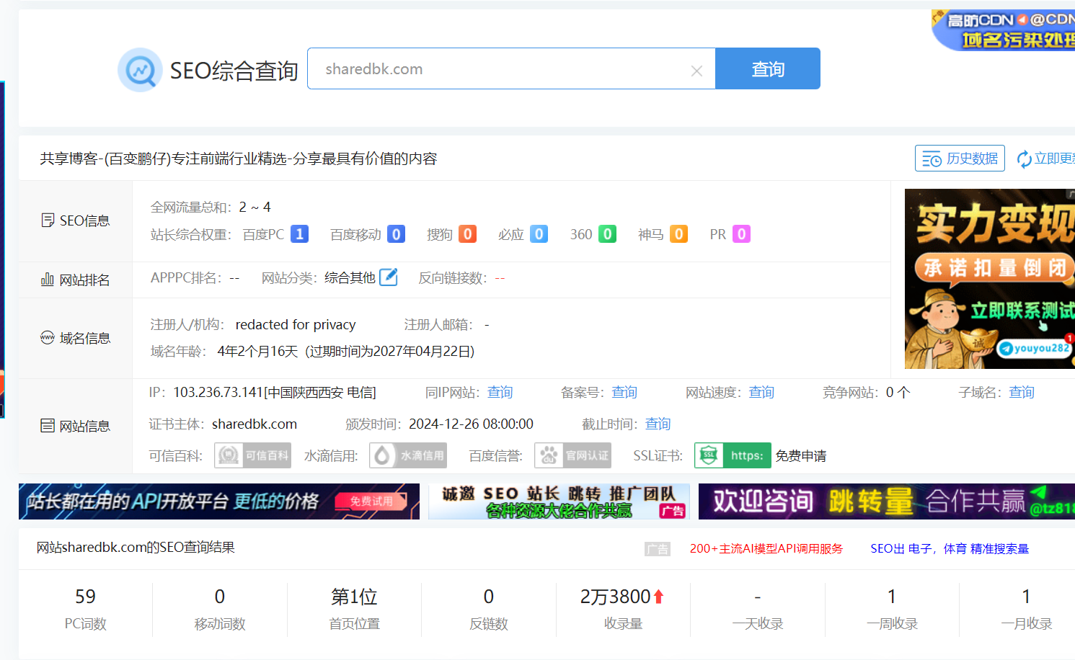Click the SEO综合查询 logo icon

pyautogui.click(x=140, y=70)
